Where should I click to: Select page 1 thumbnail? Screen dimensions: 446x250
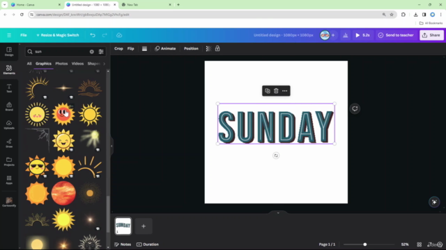tap(123, 226)
